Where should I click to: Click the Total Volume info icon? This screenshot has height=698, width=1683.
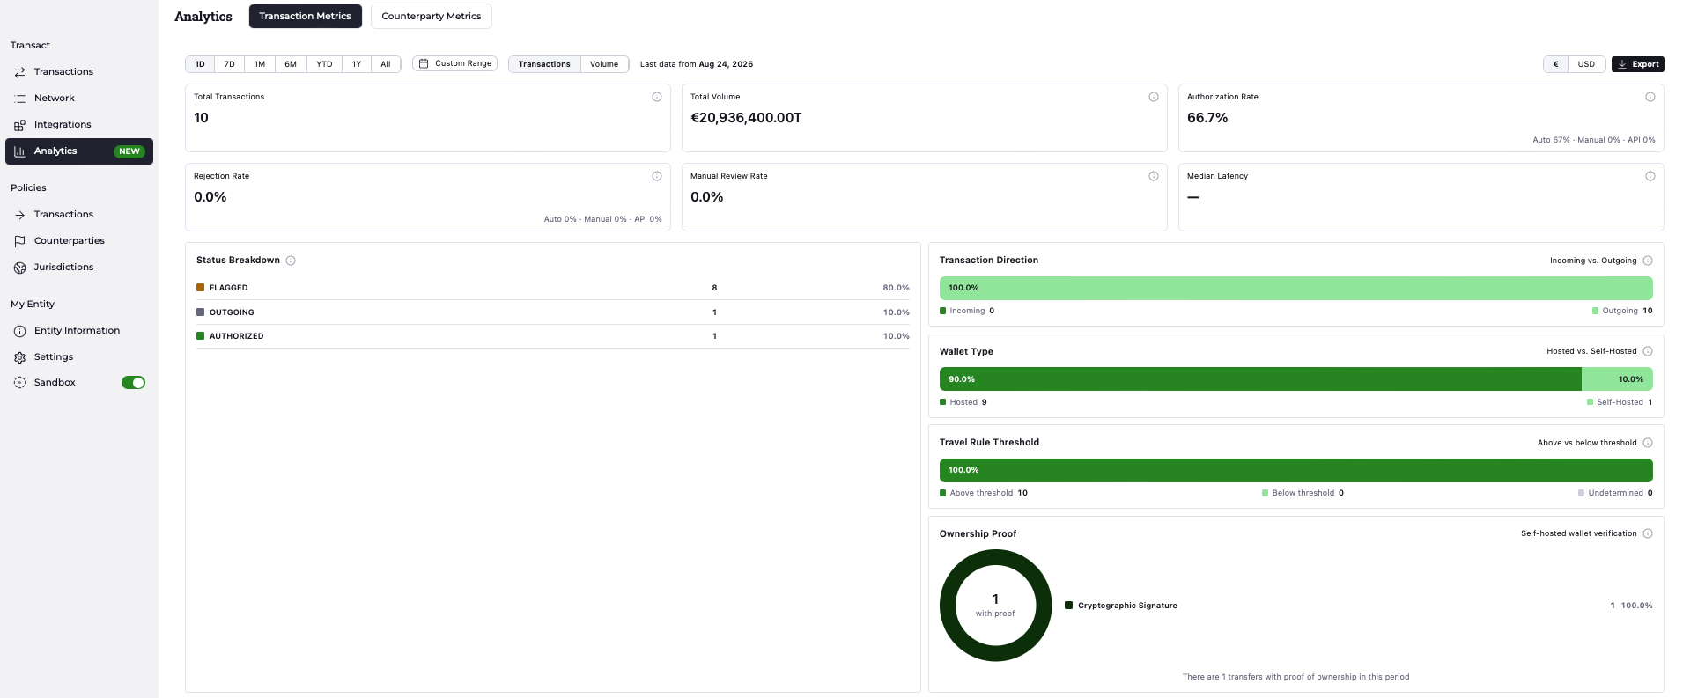click(x=1154, y=97)
